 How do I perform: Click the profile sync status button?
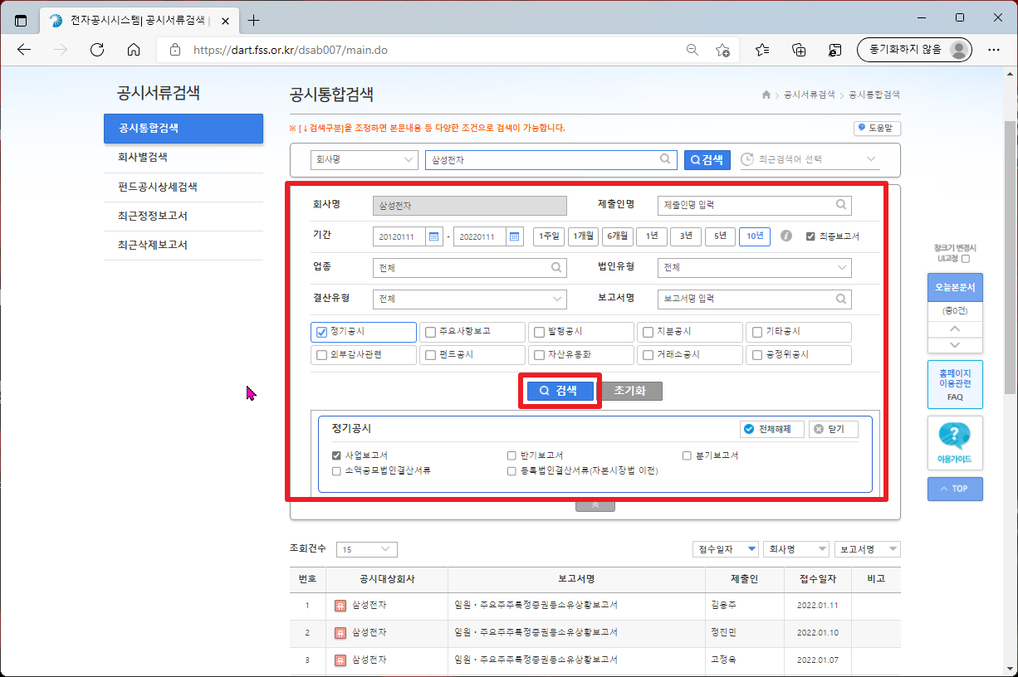pos(914,50)
